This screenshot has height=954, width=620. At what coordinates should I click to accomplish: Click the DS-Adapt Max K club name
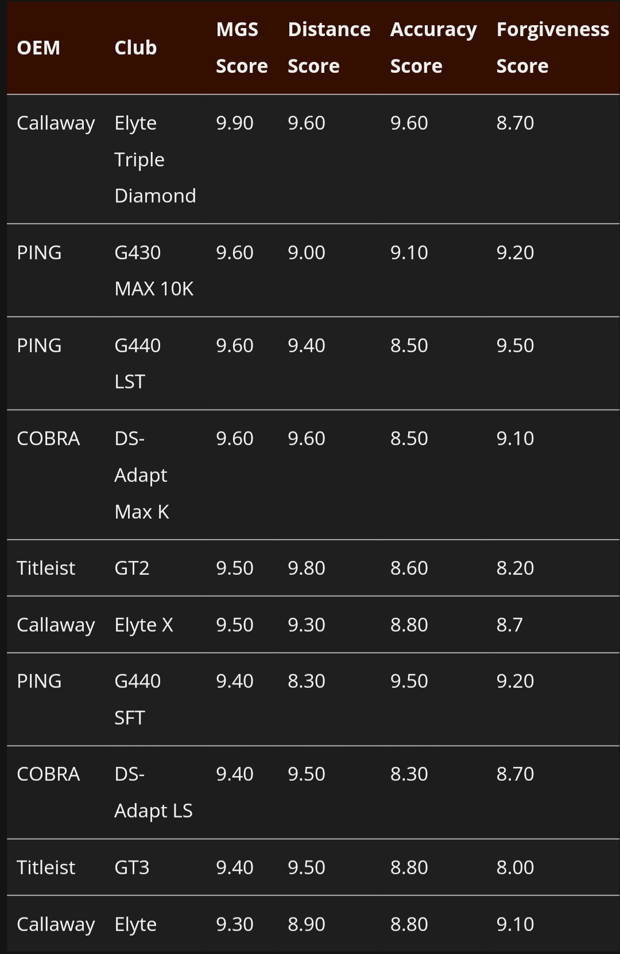(142, 474)
